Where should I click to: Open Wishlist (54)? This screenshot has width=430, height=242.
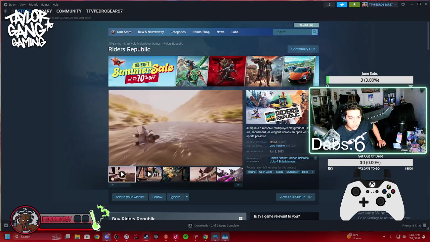coord(306,25)
